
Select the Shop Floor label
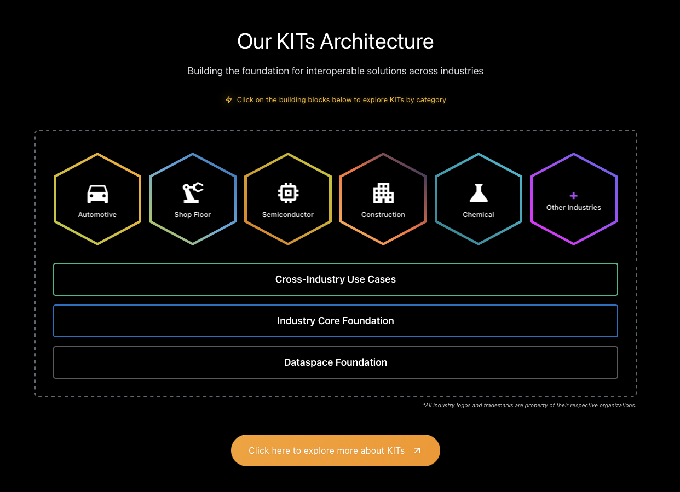coord(193,215)
